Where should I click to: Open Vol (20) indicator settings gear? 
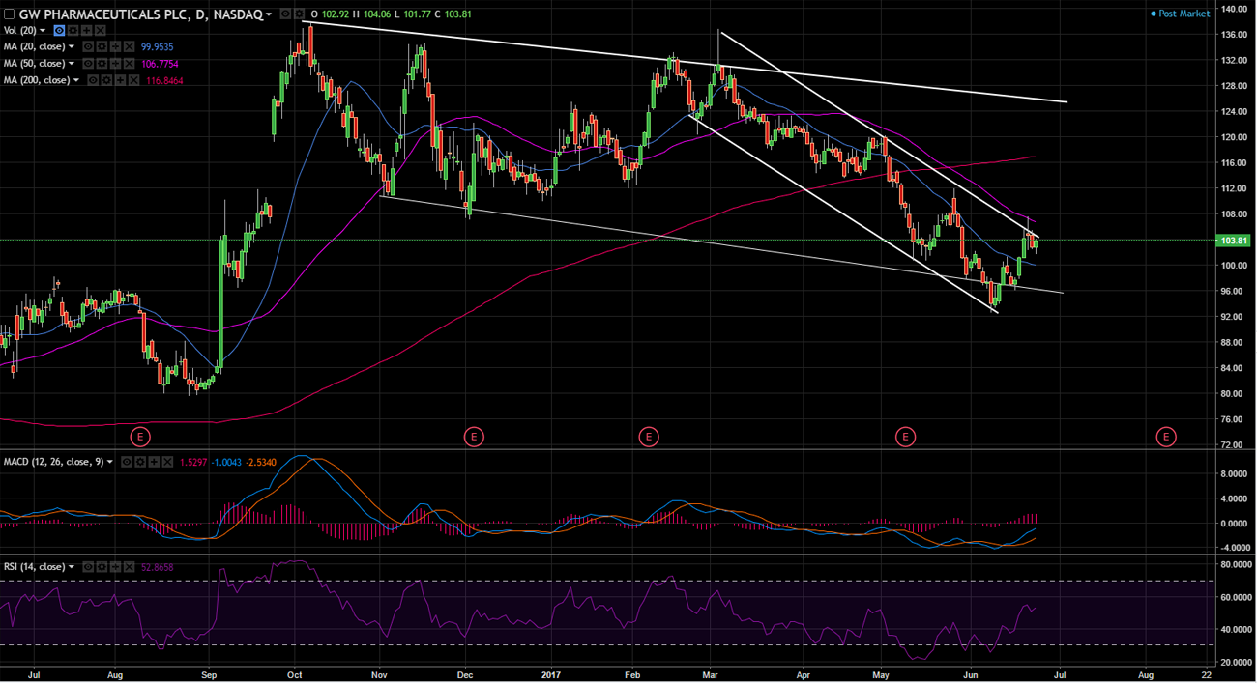[73, 31]
